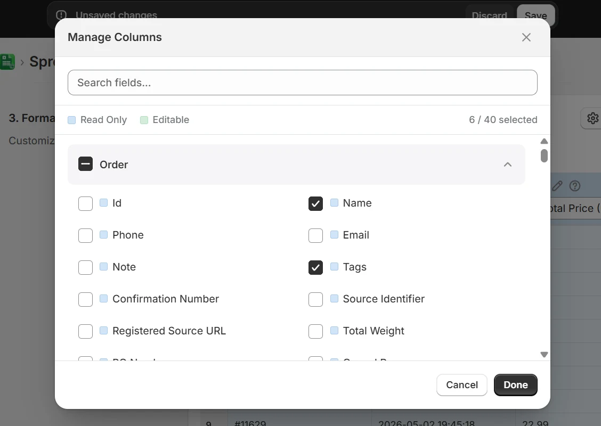Uncheck the Name field checkbox
The width and height of the screenshot is (601, 426).
point(315,203)
